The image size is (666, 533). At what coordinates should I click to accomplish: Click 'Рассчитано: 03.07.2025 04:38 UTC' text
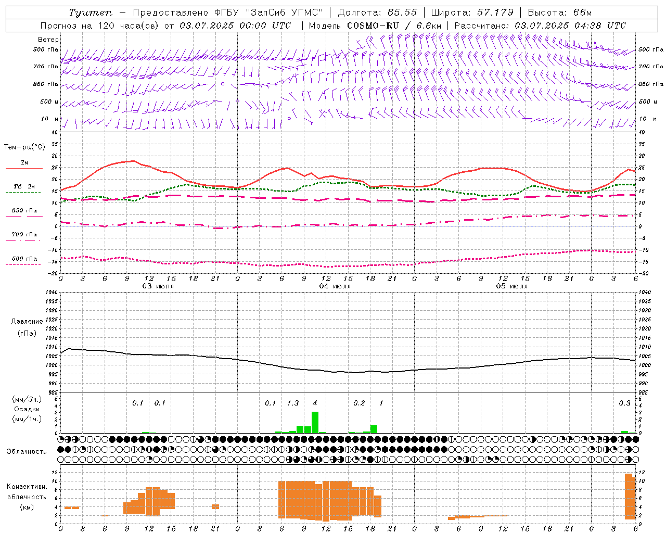coord(540,26)
